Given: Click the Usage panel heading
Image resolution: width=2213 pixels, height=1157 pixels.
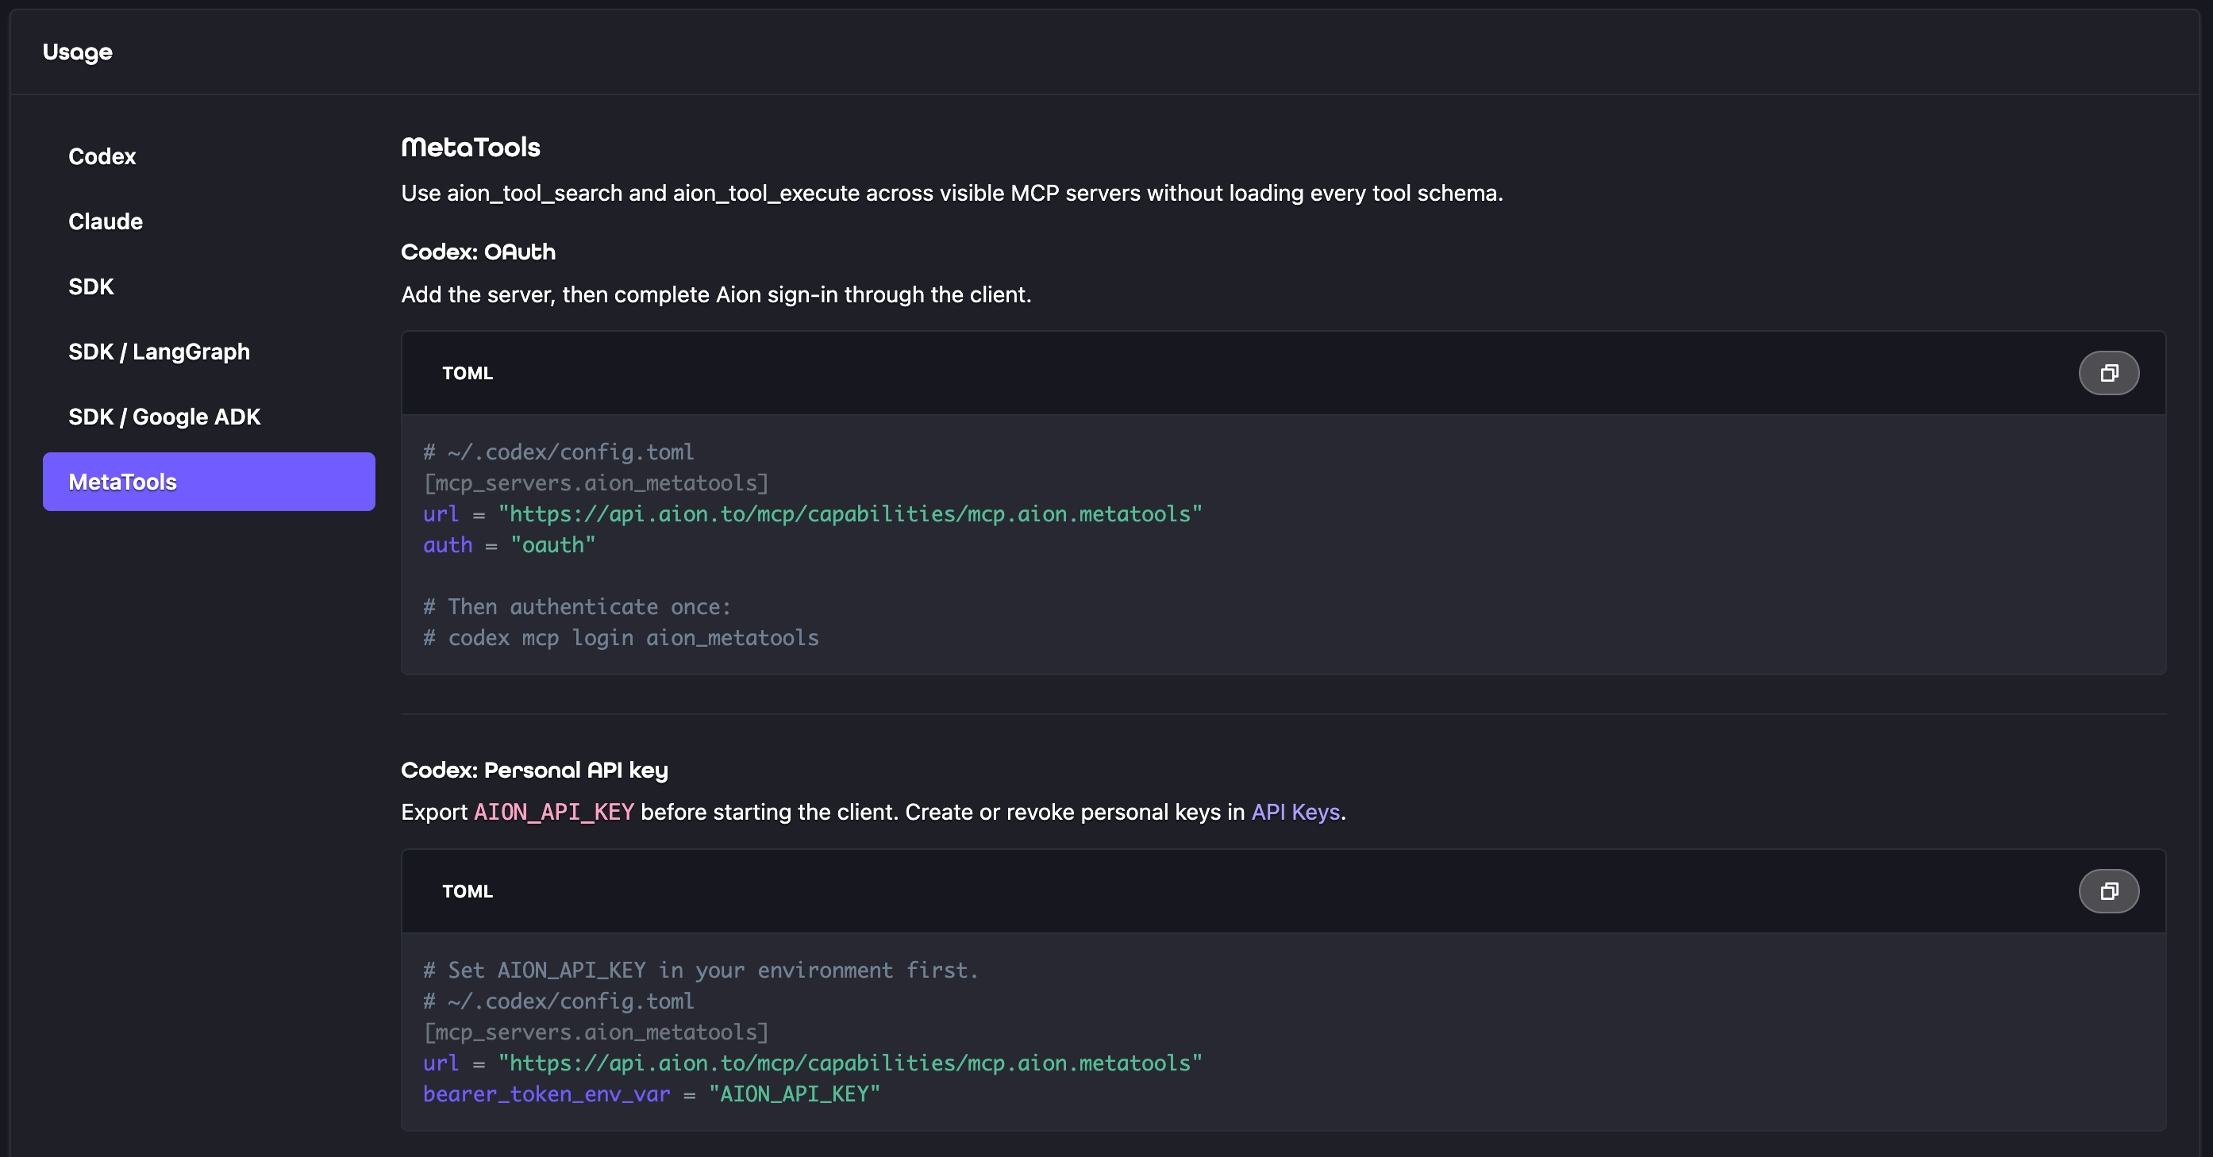Looking at the screenshot, I should coord(77,52).
